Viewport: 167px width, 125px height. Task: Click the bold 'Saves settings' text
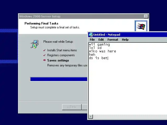coord(58,60)
